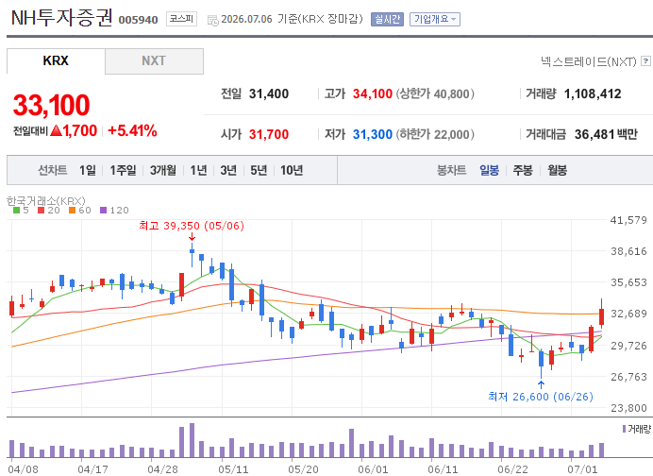This screenshot has width=653, height=476.
Task: Click the 최저 26,600 (06/26) marker label
Action: (541, 397)
